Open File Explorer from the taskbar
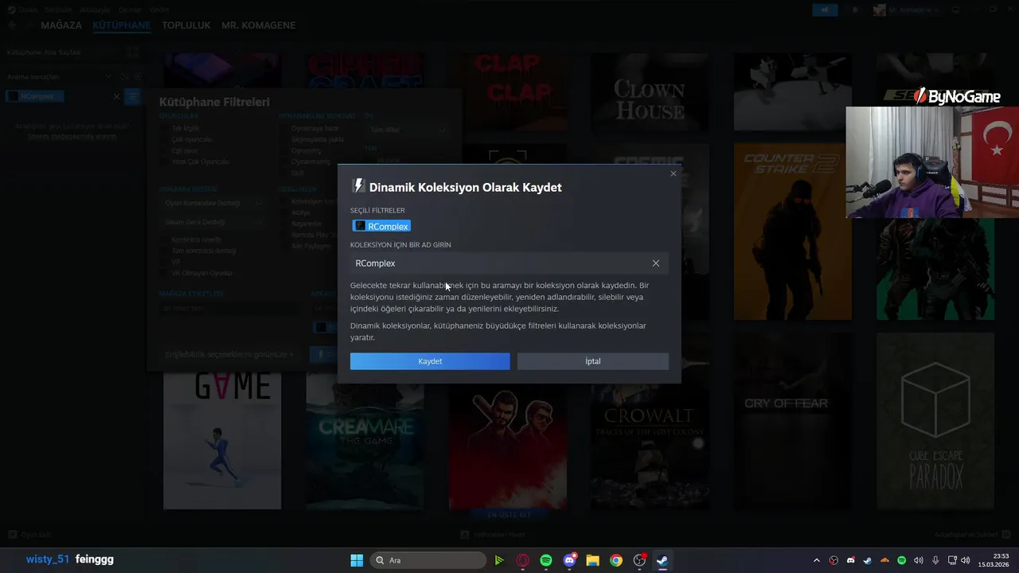1019x573 pixels. click(x=592, y=560)
